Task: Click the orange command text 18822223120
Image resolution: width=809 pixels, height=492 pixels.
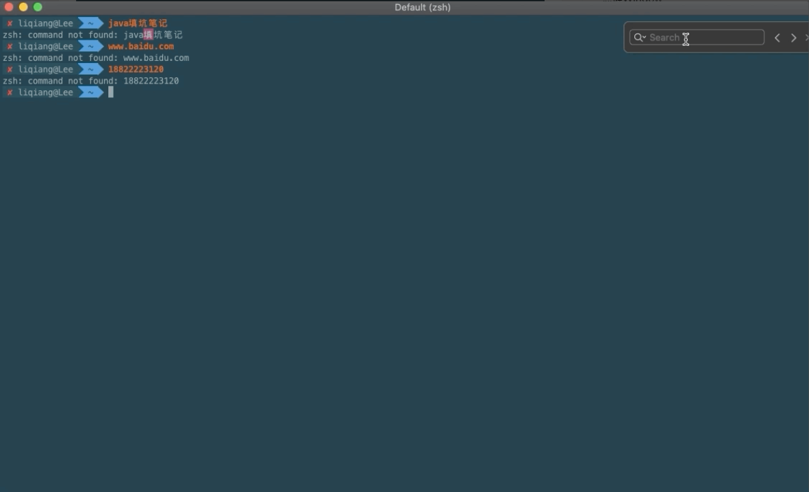Action: point(136,69)
